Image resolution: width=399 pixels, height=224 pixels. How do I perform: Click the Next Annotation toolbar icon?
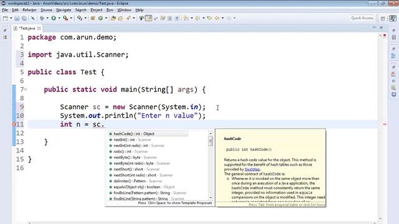click(186, 18)
